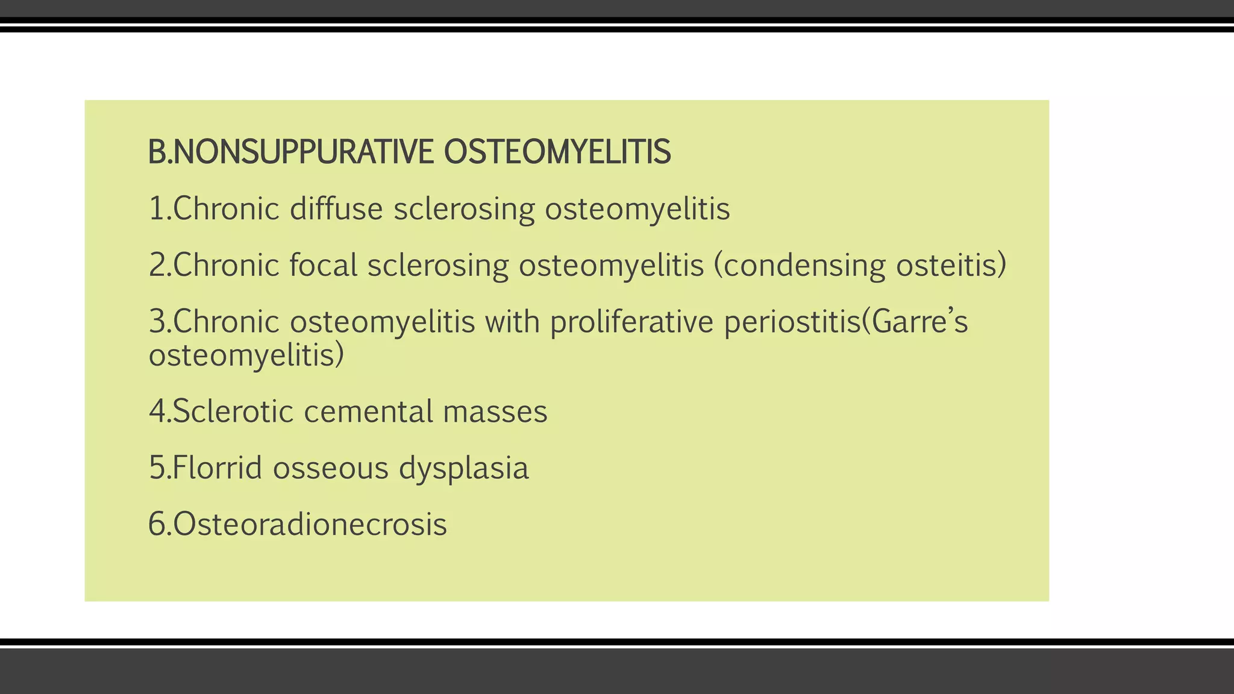
Task: Click the word 'diffuse' in item 1
Action: tap(336, 209)
